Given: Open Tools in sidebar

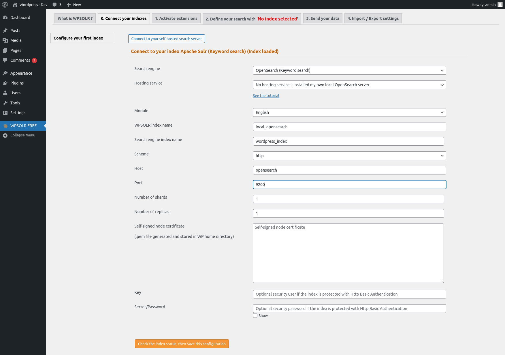Looking at the screenshot, I should 23,103.
